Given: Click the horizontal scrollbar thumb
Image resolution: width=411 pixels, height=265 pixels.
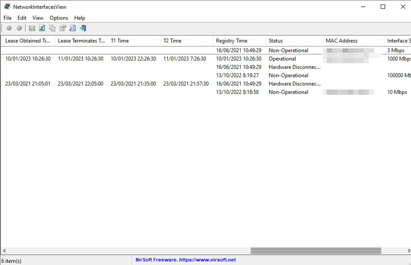Looking at the screenshot, I should tap(316, 251).
